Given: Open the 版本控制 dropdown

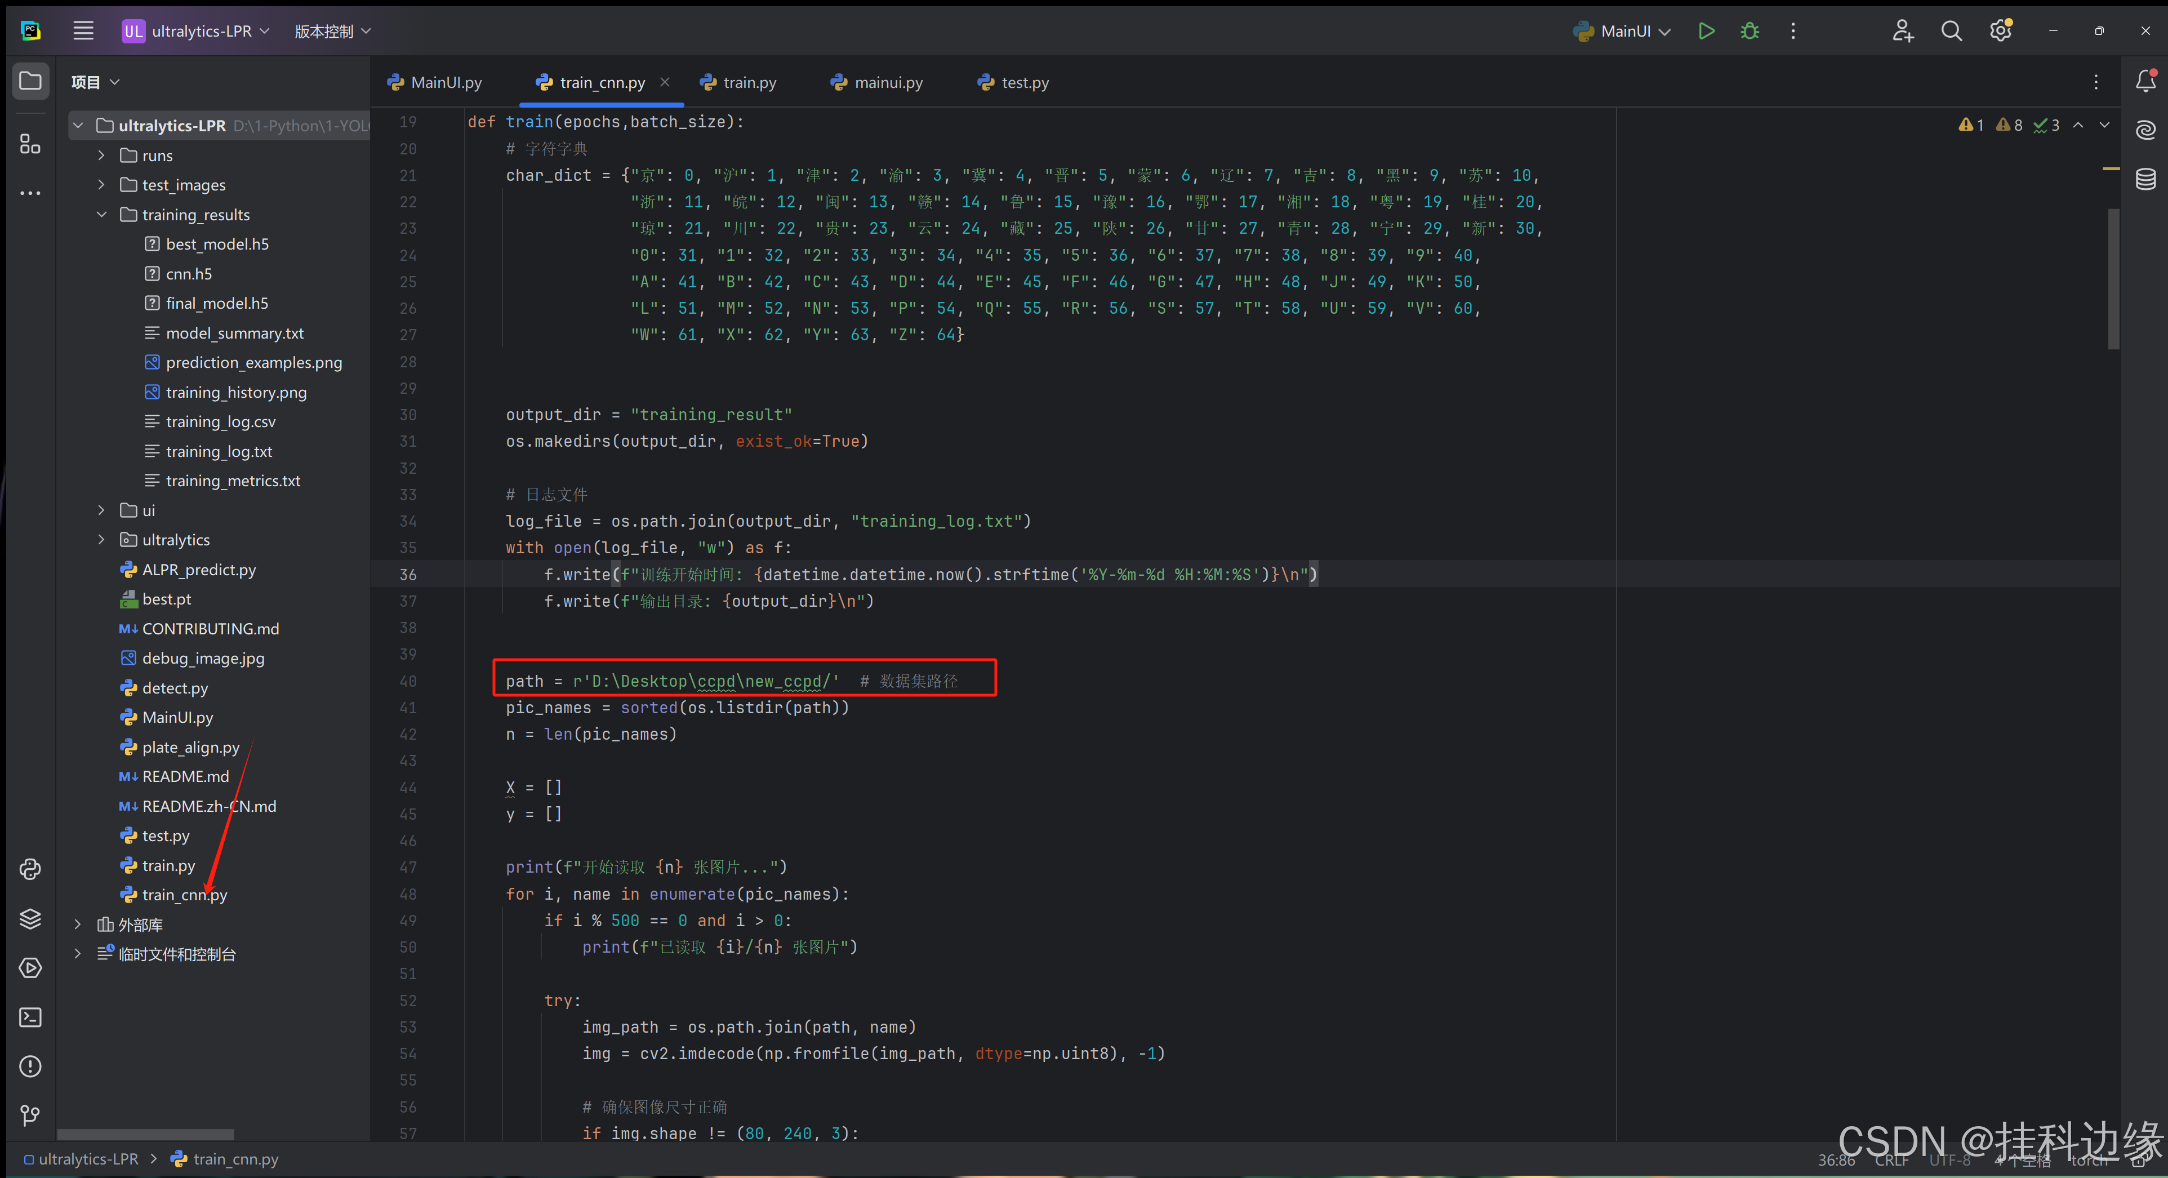Looking at the screenshot, I should tap(332, 31).
